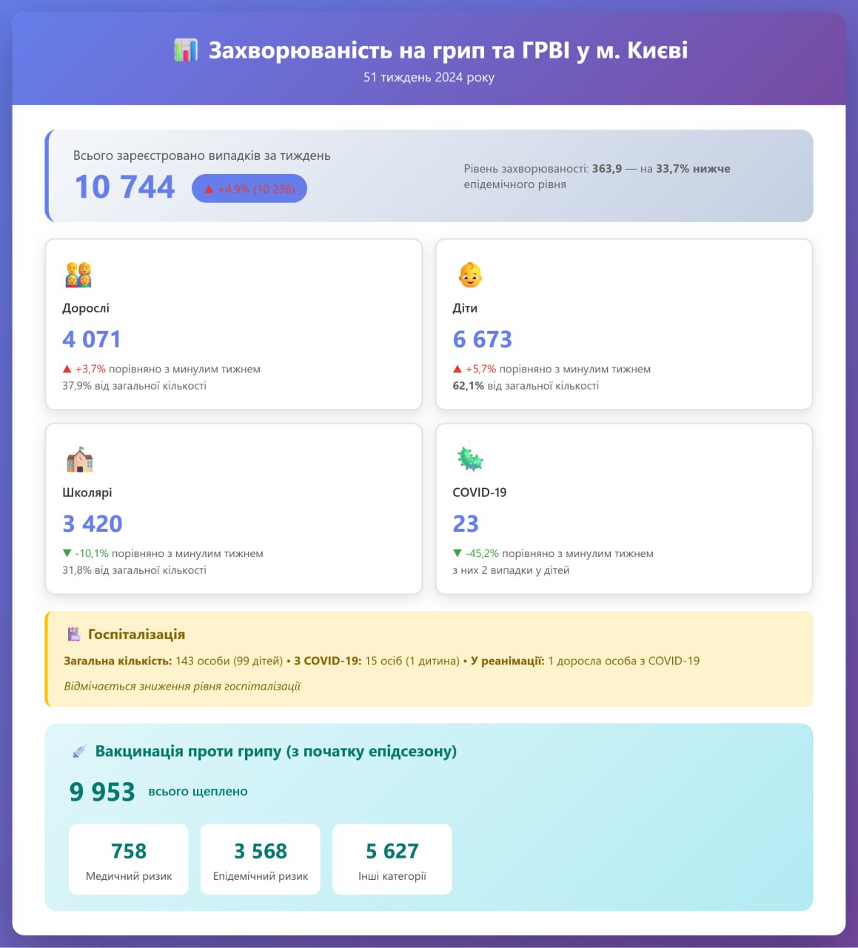Click the baby face icon above Діти
Viewport: 858px width, 948px height.
tap(470, 275)
